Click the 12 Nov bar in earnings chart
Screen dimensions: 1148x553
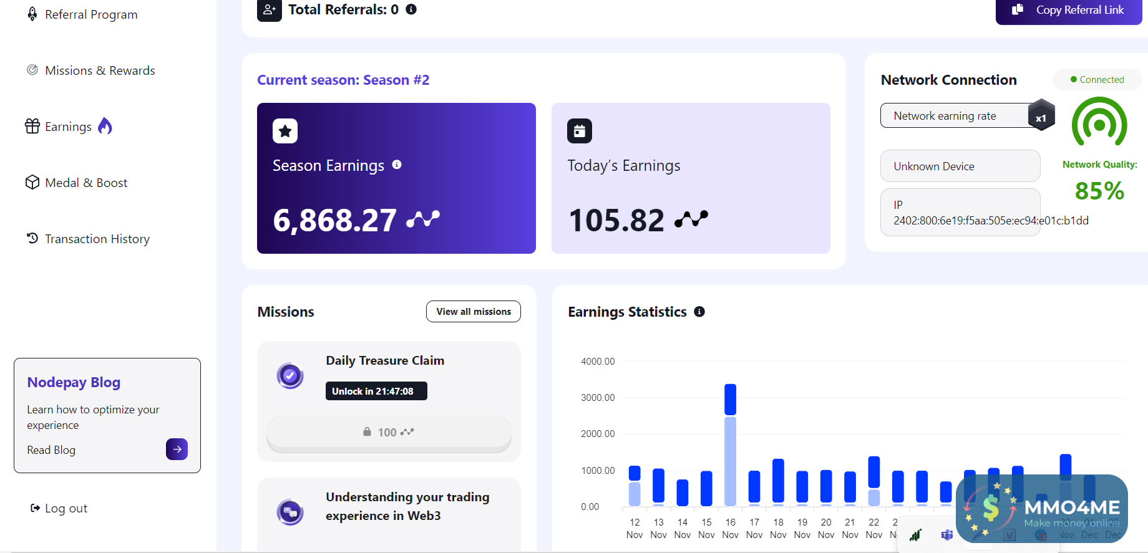(635, 486)
